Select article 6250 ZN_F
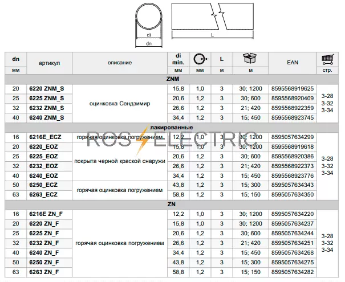This screenshot has height=282, width=345. pyautogui.click(x=44, y=262)
